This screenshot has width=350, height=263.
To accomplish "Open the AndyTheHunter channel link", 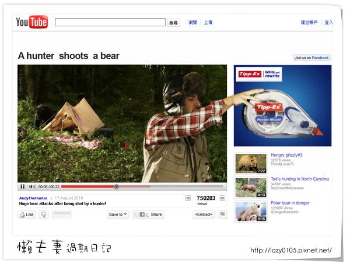I will (33, 198).
